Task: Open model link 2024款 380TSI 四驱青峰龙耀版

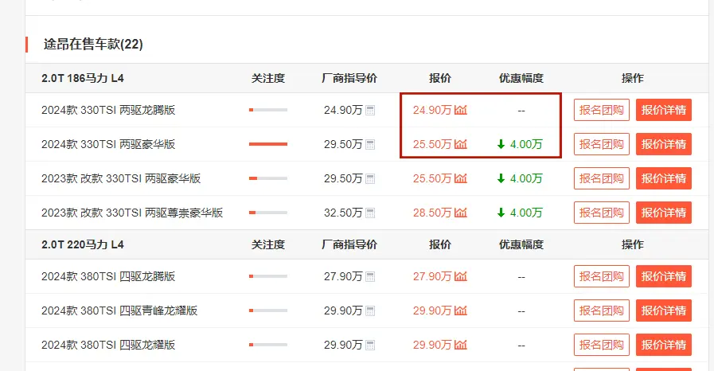Action: click(x=119, y=310)
